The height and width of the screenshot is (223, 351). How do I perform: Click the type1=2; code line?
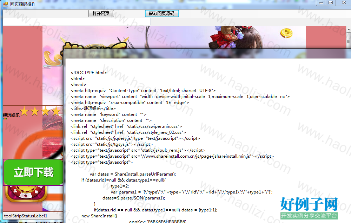(x=120, y=186)
